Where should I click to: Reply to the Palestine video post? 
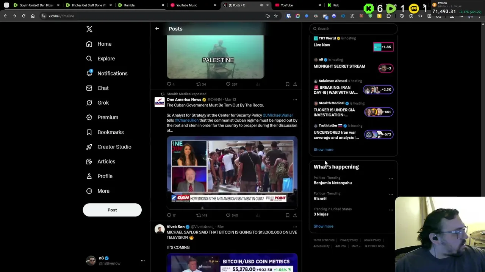[171, 84]
